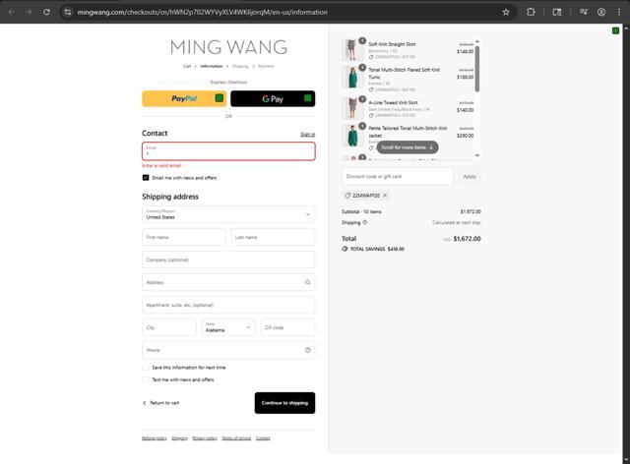Open Tonal Multi-Stitch Flared Tunic thumbnail
This screenshot has width=630, height=464.
351,77
